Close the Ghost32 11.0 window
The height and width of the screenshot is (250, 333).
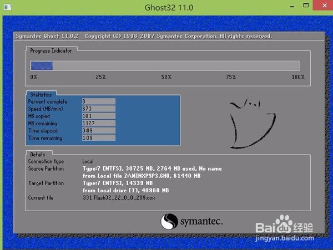tap(324, 6)
